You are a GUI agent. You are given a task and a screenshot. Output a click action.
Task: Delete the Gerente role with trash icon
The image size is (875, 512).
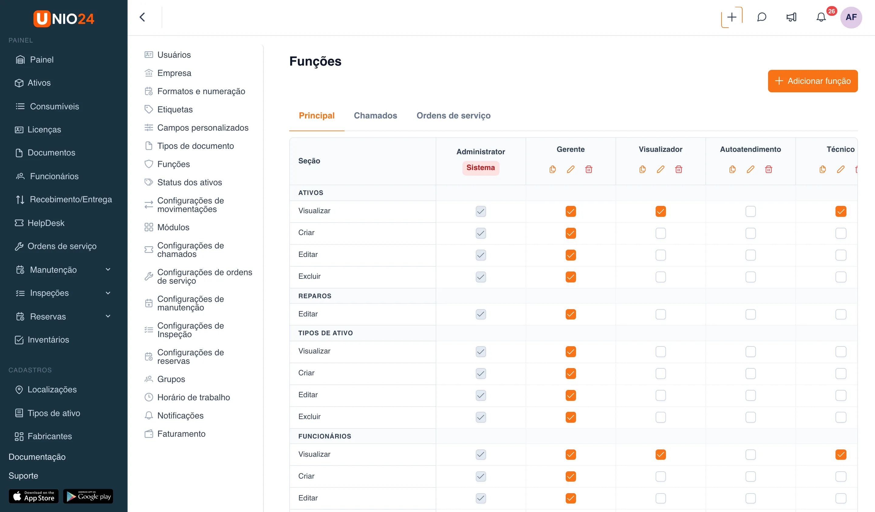pos(588,169)
